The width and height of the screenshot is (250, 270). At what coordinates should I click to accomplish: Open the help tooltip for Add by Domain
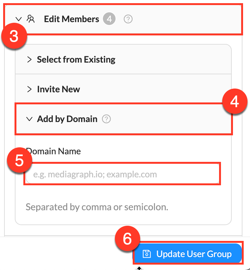pyautogui.click(x=106, y=119)
